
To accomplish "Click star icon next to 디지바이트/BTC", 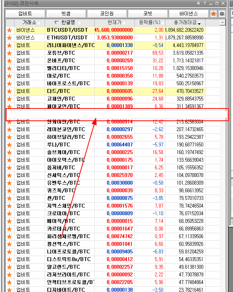I will coord(10,290).
